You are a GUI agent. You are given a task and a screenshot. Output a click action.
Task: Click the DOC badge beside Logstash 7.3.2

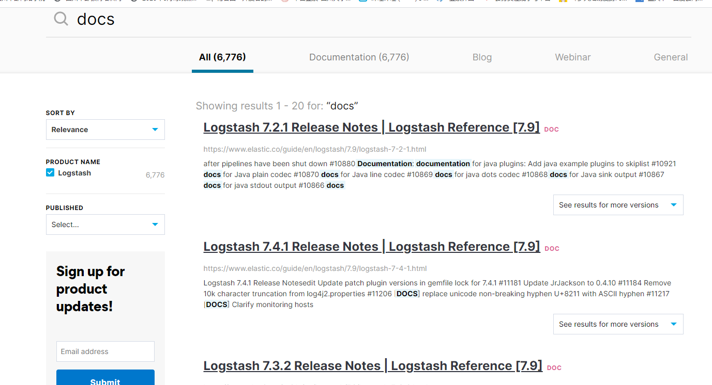[554, 368]
